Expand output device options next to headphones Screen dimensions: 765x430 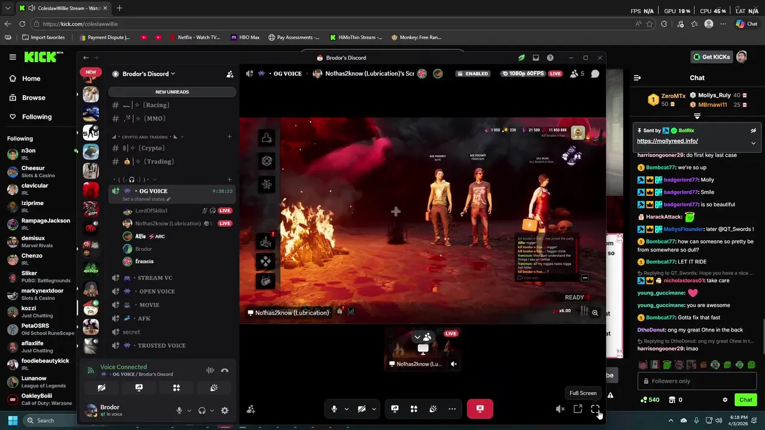coord(212,411)
